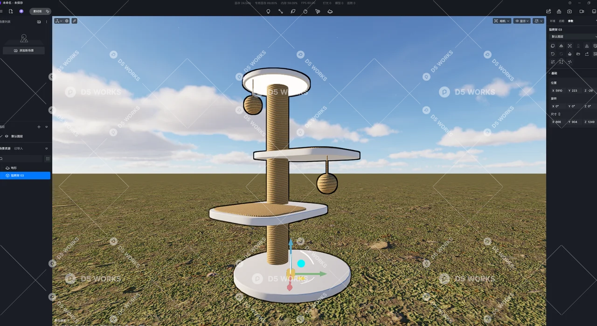Screen dimensions: 597x326
Task: Switch to the 环境 environment tab
Action: tap(553, 21)
